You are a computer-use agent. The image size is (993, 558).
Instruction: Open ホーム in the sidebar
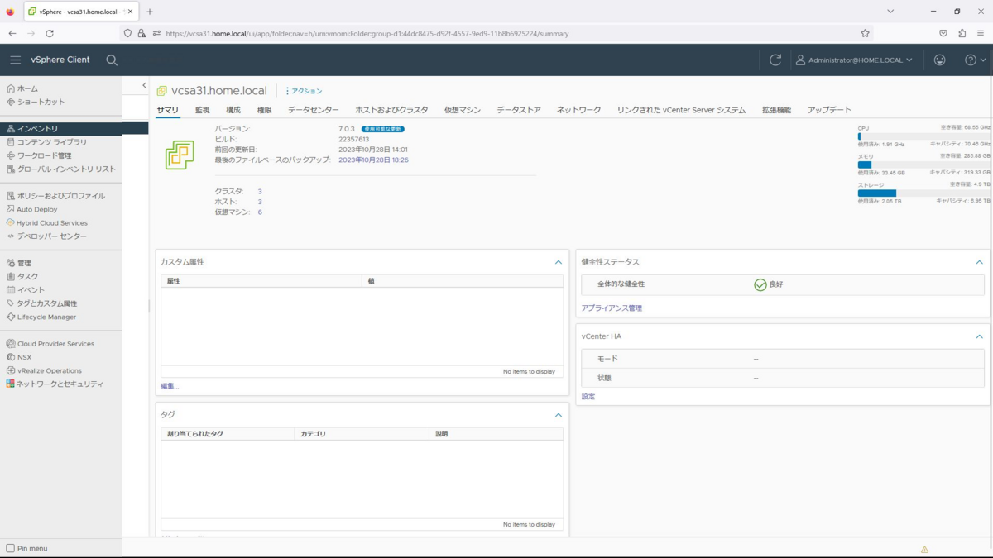[x=22, y=88]
